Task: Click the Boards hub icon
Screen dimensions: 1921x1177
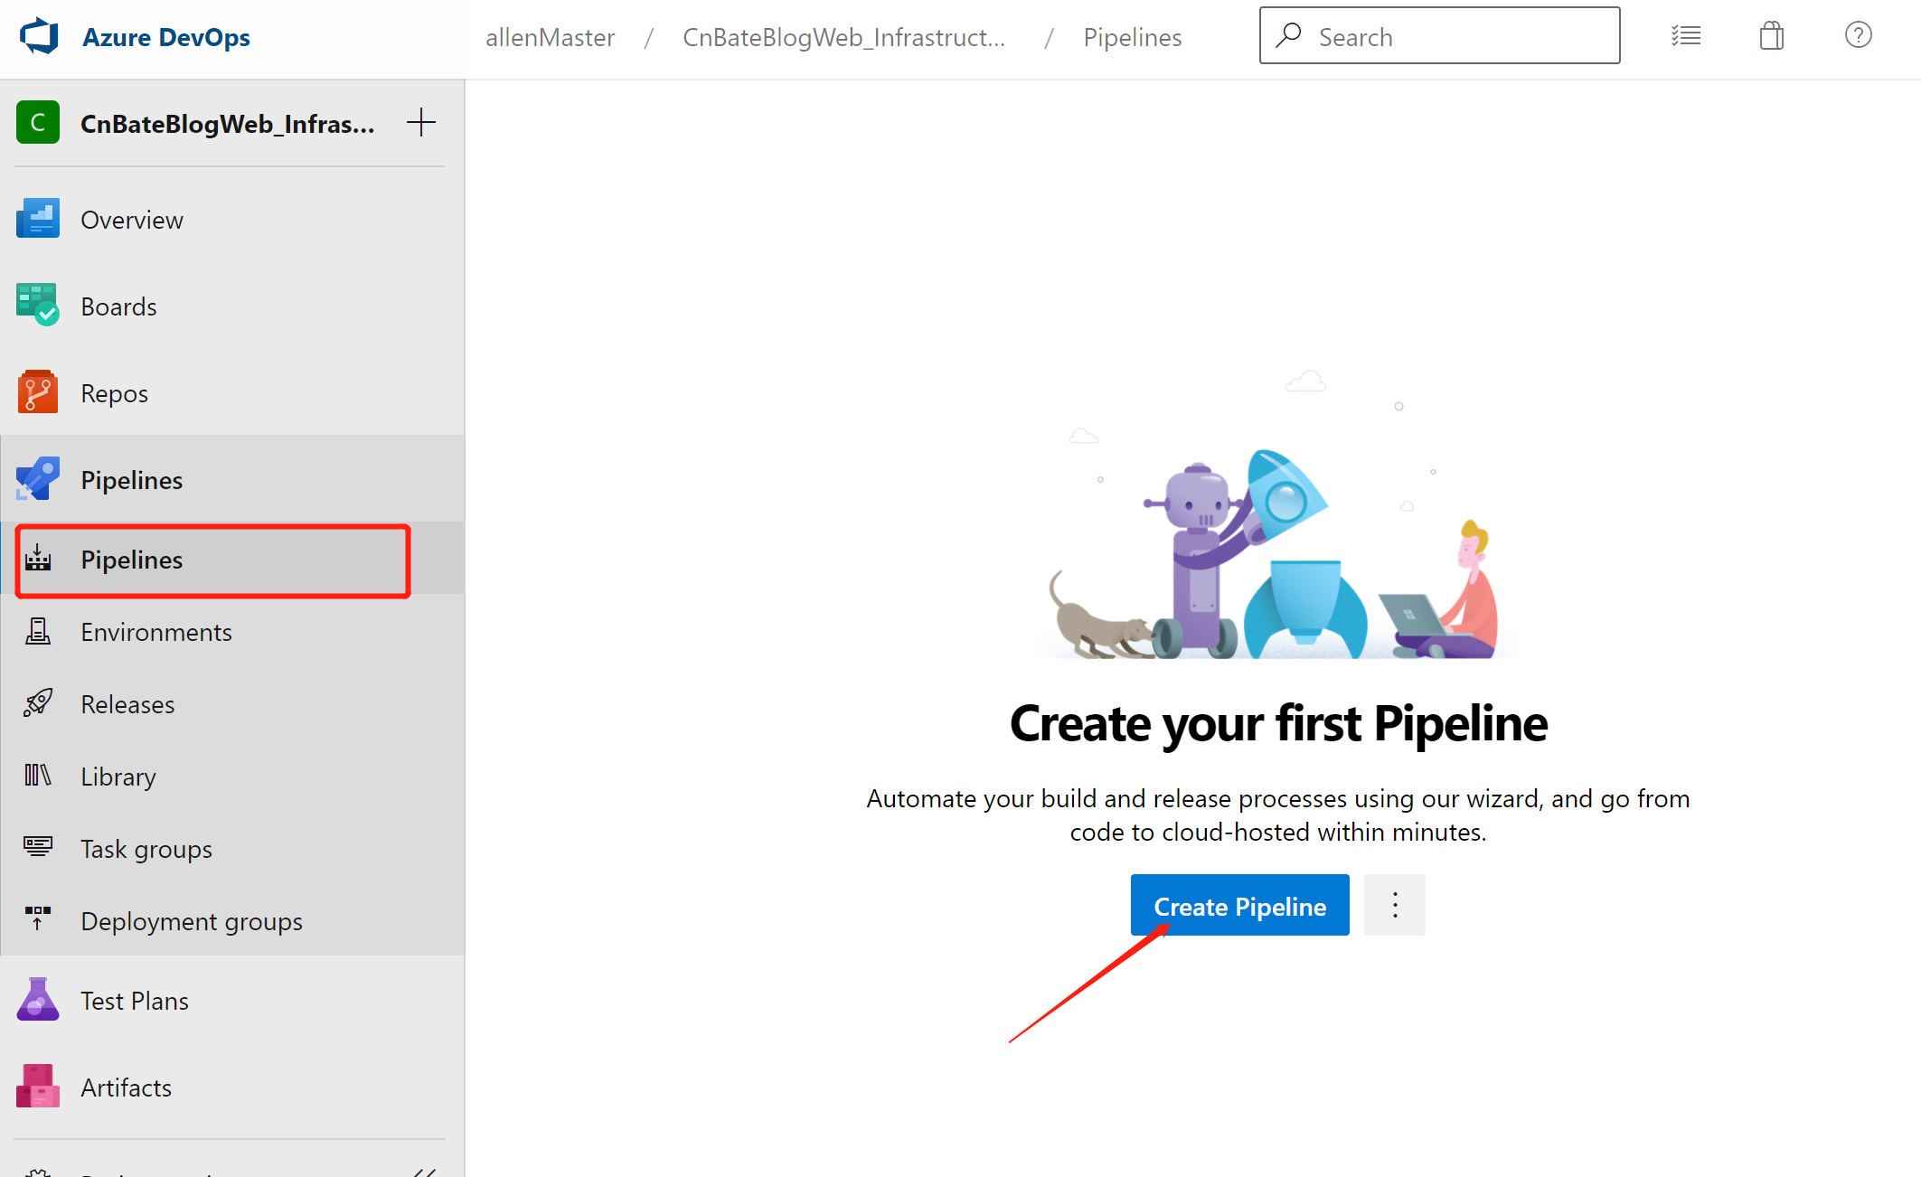Action: coord(38,305)
